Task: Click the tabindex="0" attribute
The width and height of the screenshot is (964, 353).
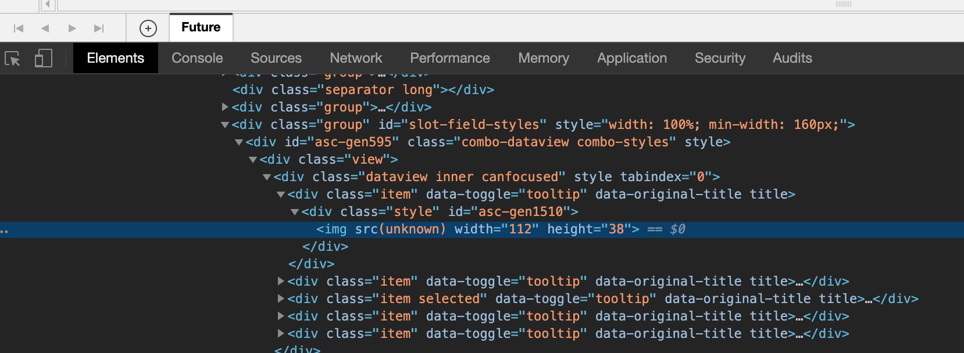Action: 666,176
